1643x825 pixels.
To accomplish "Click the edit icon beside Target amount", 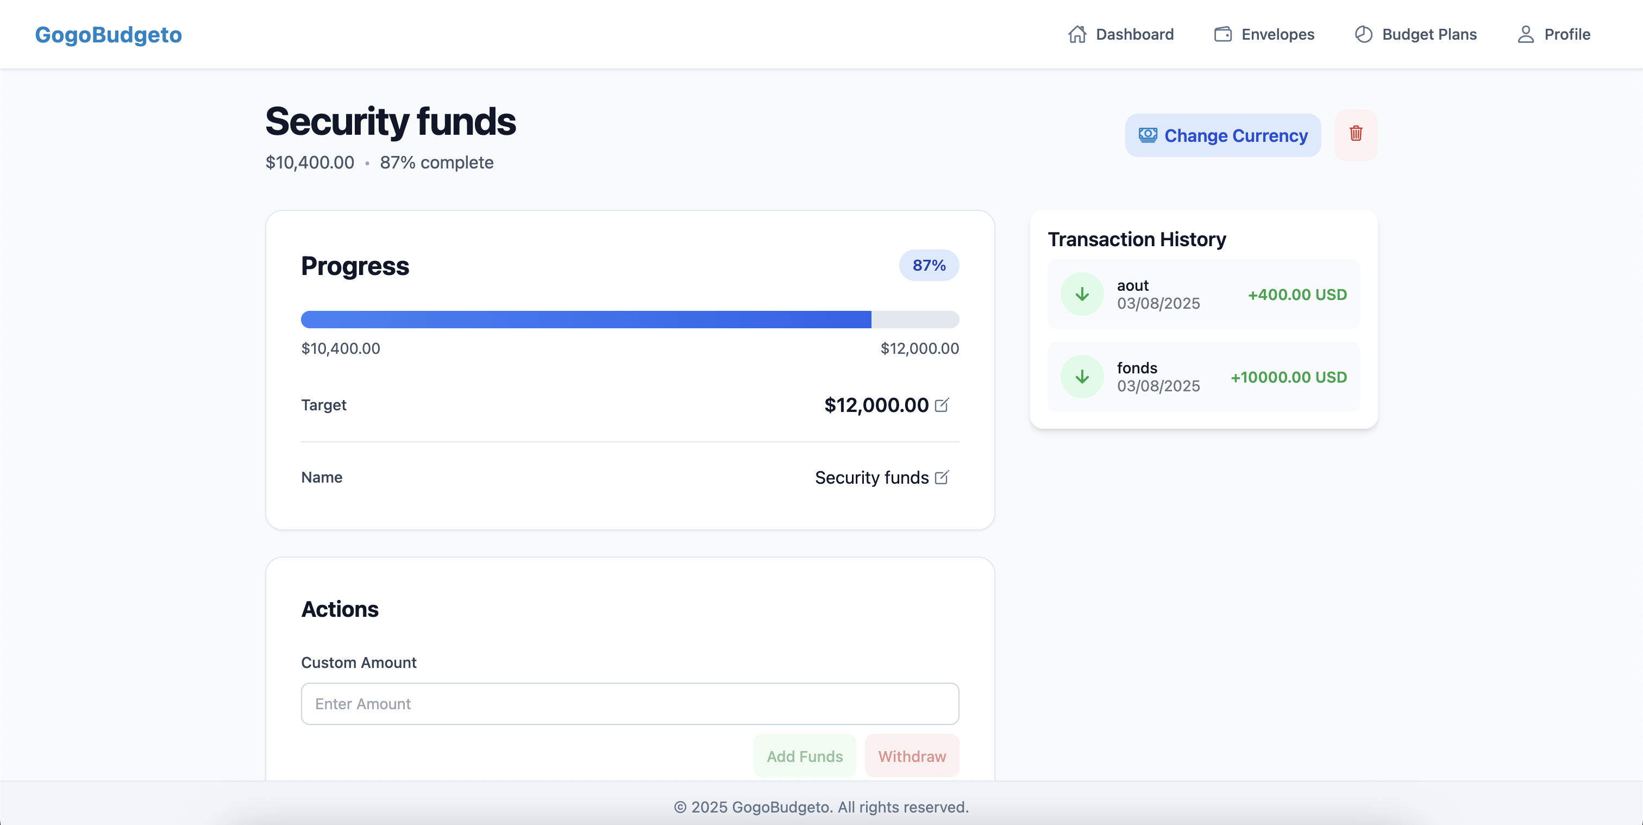I will (942, 405).
